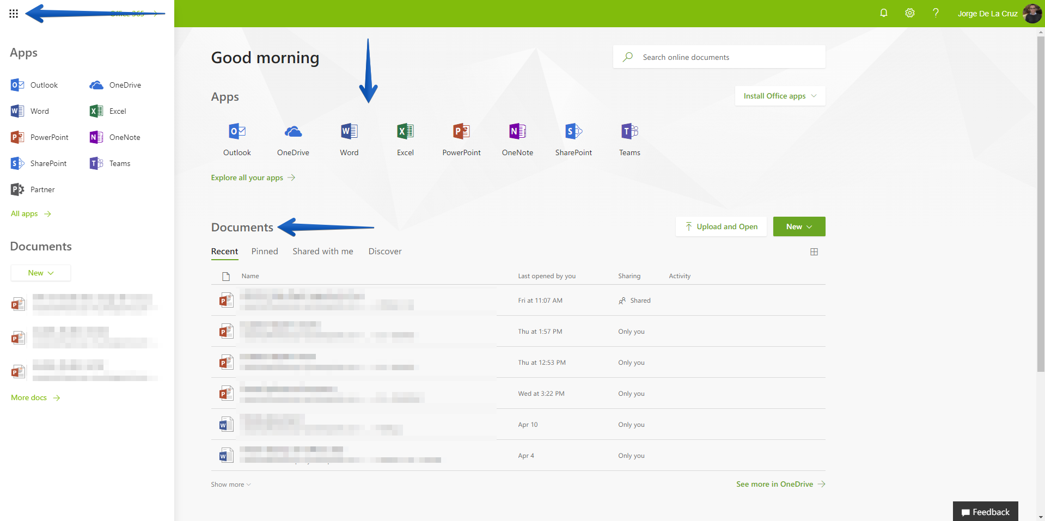1045x521 pixels.
Task: Launch Excel from the side panel
Action: pyautogui.click(x=108, y=111)
